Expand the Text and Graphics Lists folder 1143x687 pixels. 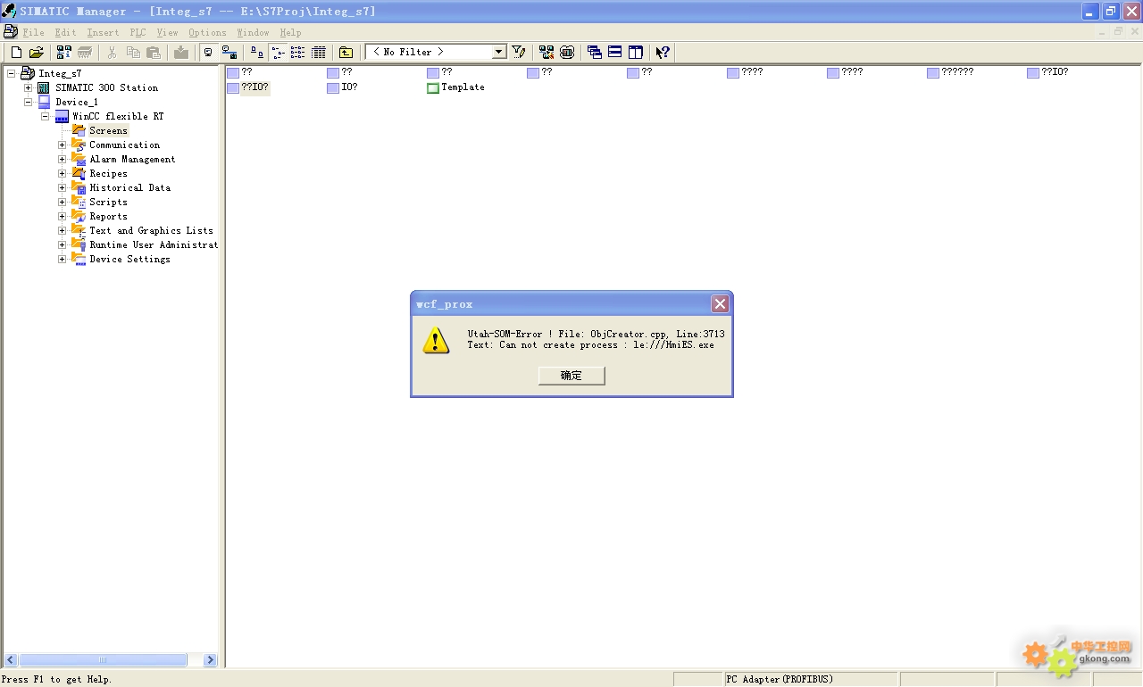click(62, 230)
